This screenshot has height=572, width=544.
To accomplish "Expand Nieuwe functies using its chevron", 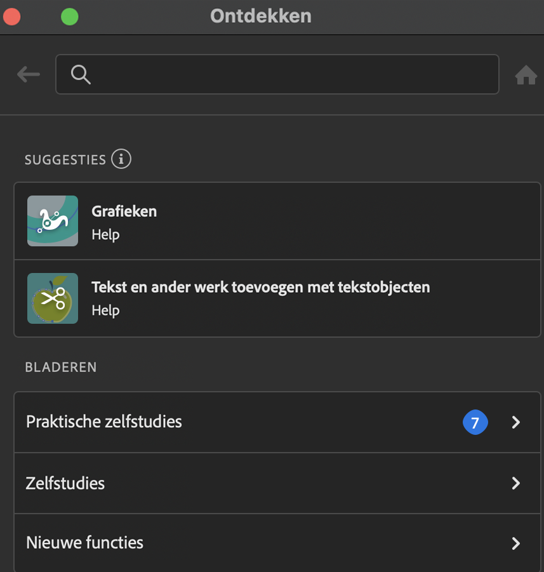I will 516,543.
